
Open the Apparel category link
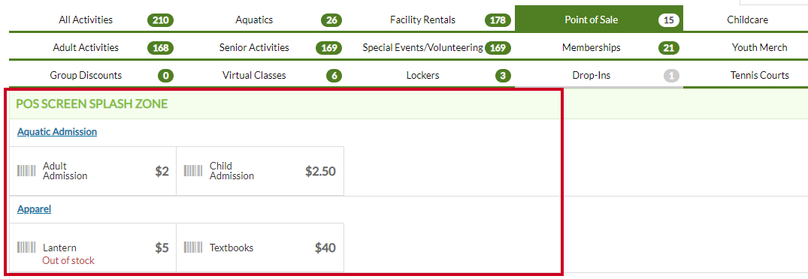pos(34,209)
